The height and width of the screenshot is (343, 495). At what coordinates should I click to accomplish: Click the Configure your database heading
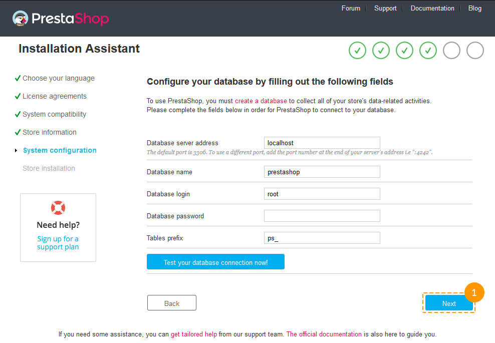(x=270, y=82)
